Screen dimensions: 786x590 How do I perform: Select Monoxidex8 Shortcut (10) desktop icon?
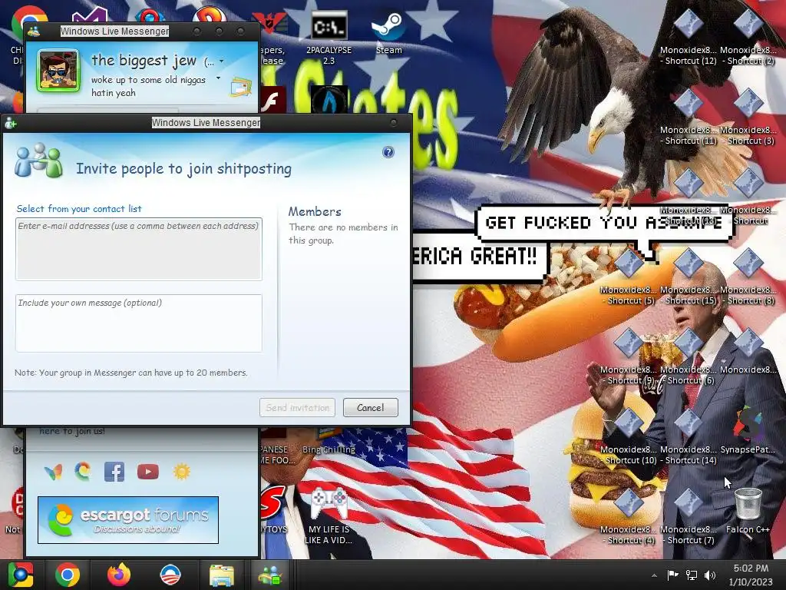pos(628,437)
